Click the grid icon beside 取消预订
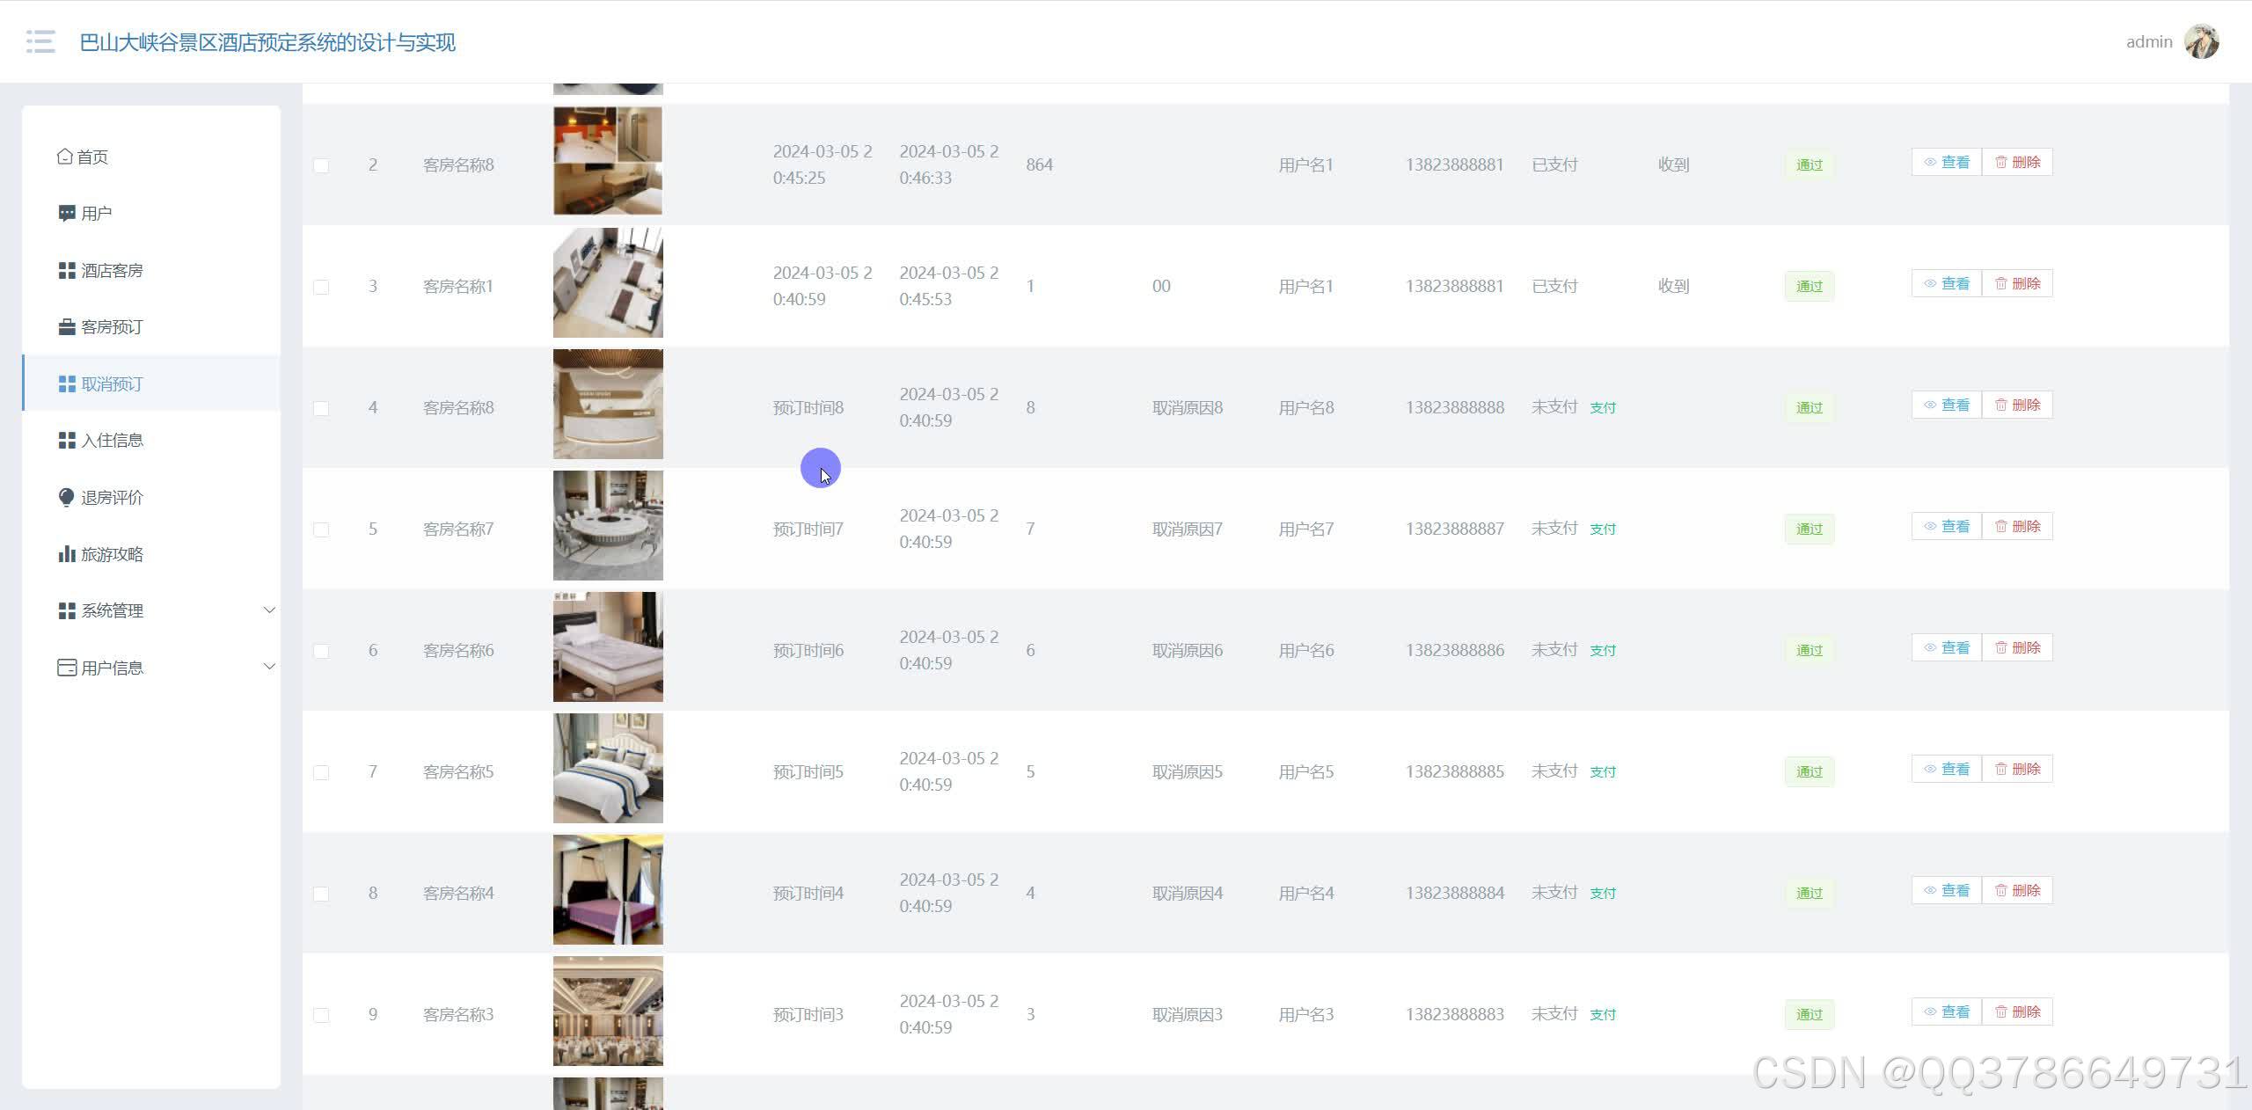Image resolution: width=2252 pixels, height=1110 pixels. (67, 384)
